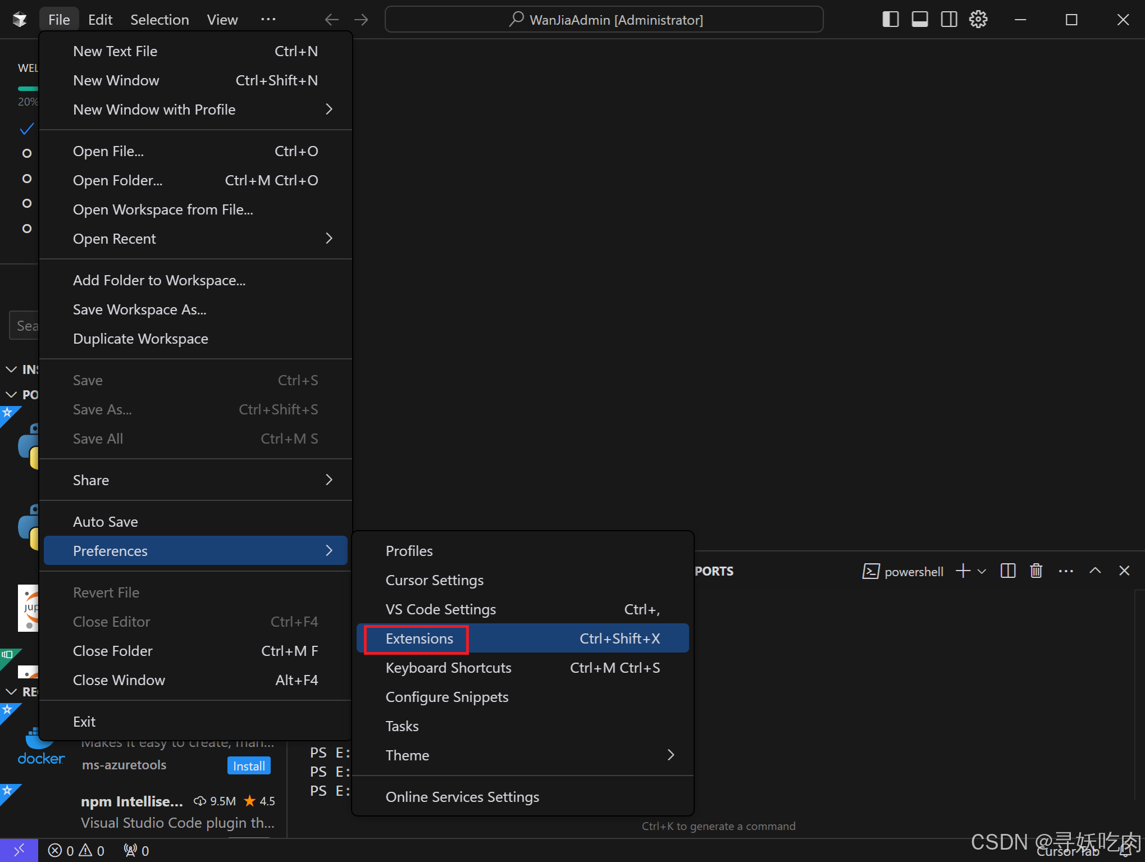Click errors and warnings status indicator
This screenshot has width=1145, height=862.
pyautogui.click(x=76, y=850)
